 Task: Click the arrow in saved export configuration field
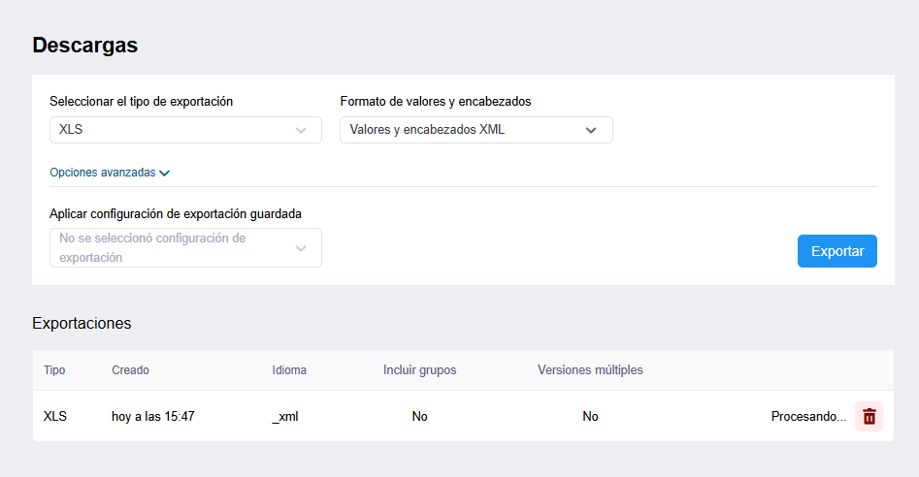(x=301, y=248)
